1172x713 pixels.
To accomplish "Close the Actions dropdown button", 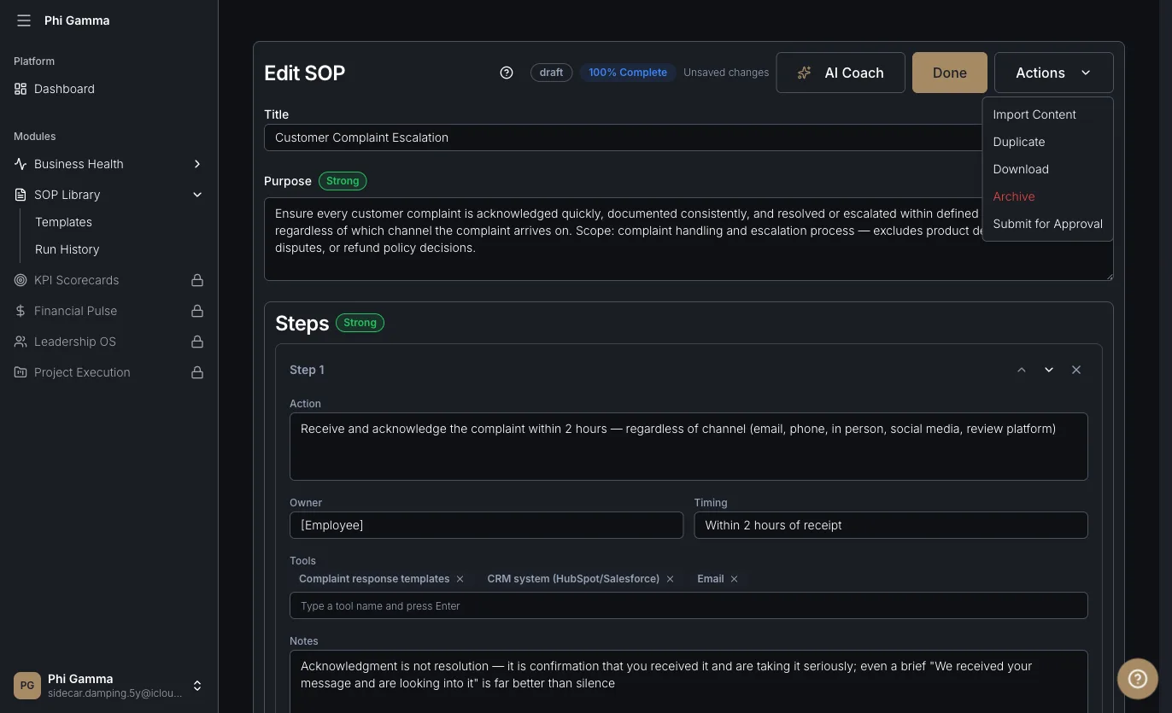I will point(1053,73).
